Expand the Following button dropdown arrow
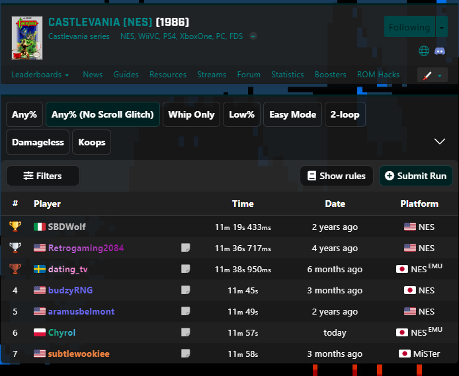459x376 pixels. tap(441, 27)
